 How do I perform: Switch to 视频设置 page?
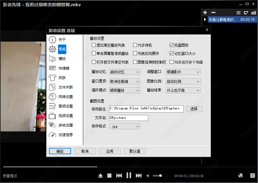tap(66, 116)
